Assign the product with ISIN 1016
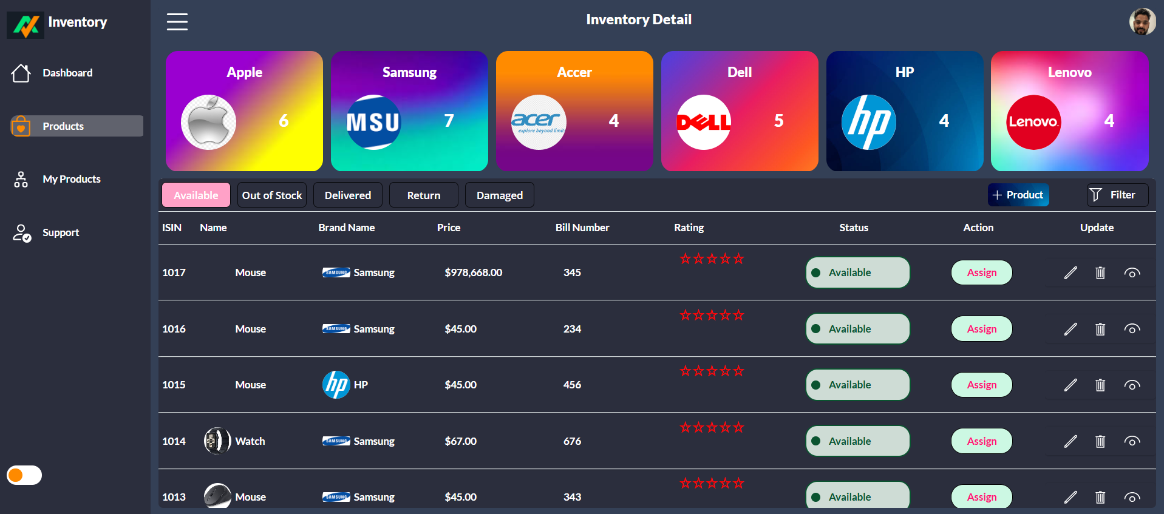1164x514 pixels. 981,329
